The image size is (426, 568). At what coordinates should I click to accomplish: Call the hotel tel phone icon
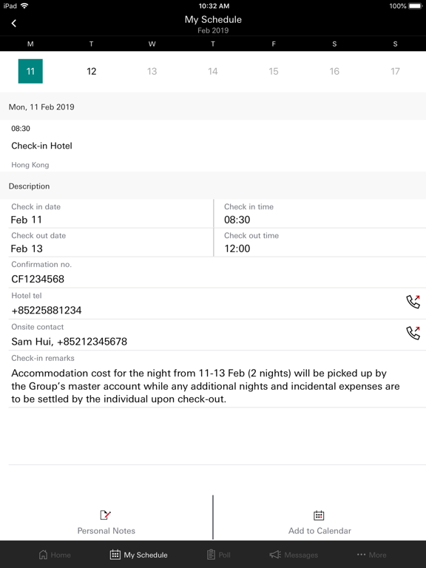click(413, 302)
